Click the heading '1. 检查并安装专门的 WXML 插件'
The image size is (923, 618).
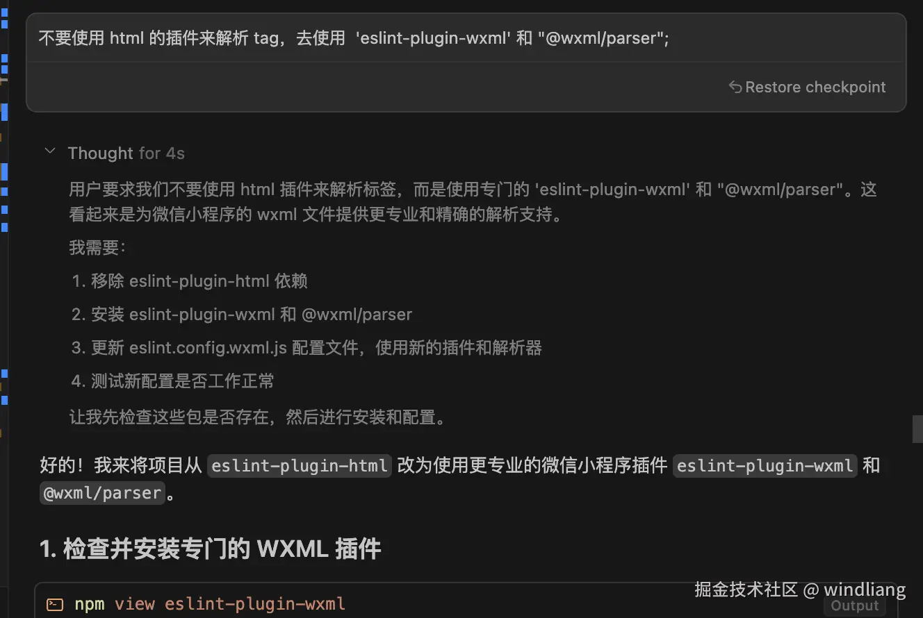[211, 549]
